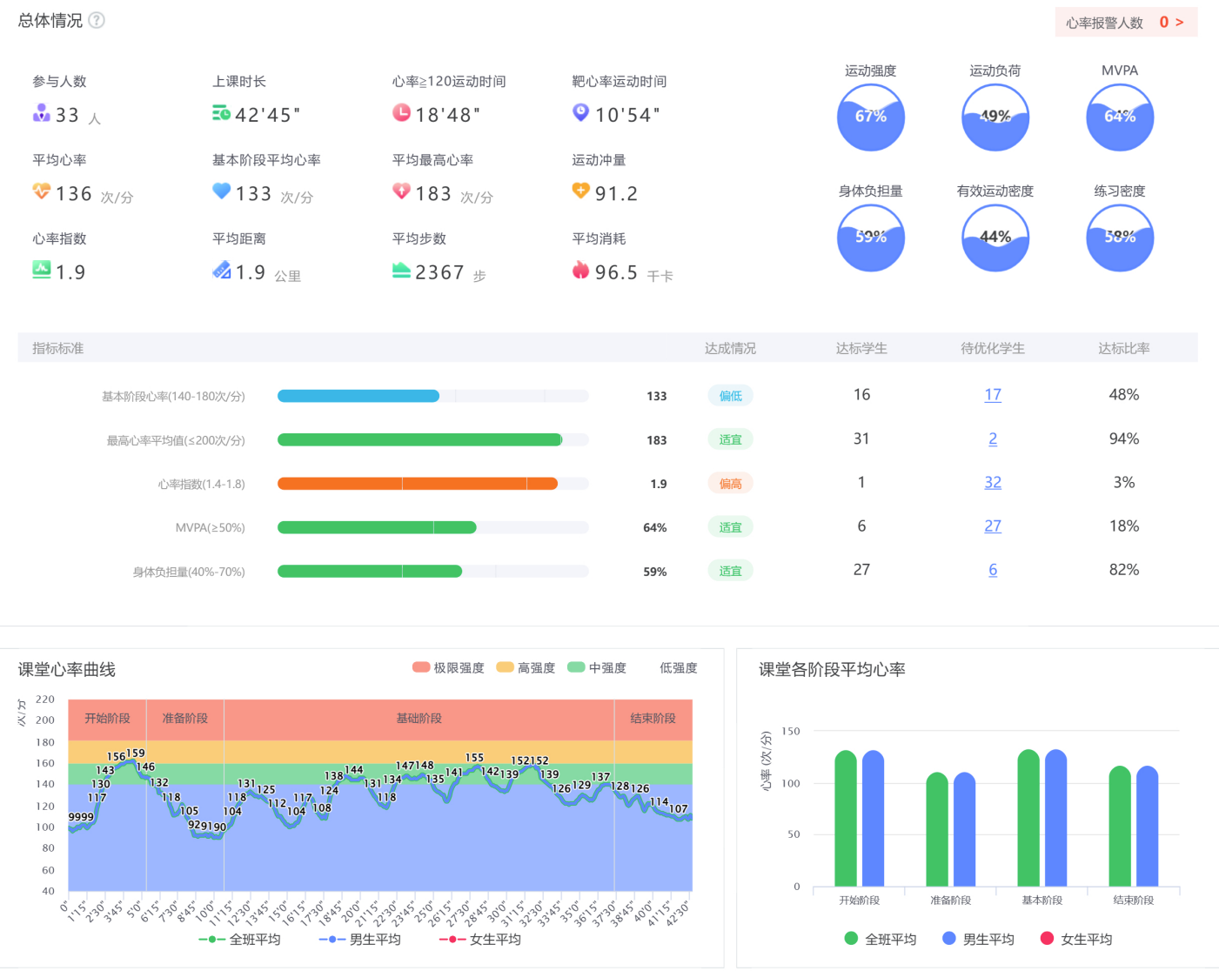Image resolution: width=1219 pixels, height=971 pixels.
Task: Click the 适宜 tag in MVPA row
Action: [x=730, y=527]
